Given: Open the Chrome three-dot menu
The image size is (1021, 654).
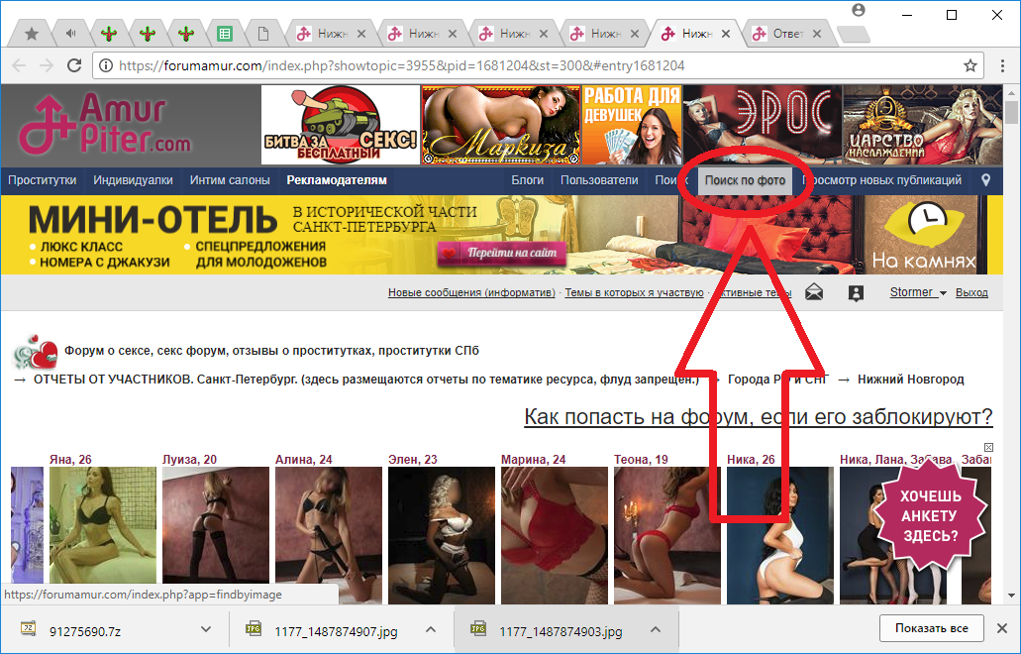Looking at the screenshot, I should tap(1000, 65).
